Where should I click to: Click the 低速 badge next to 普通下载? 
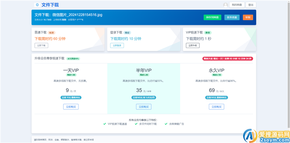[51, 32]
